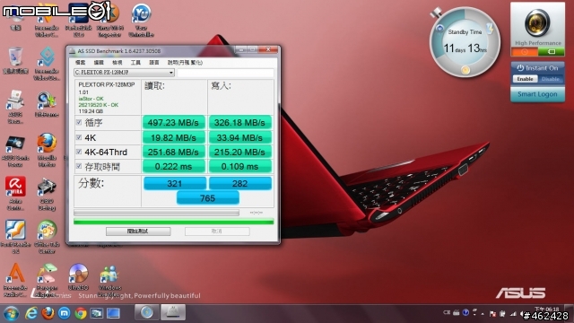This screenshot has width=574, height=323.
Task: Open the LifeFrame webcam shortcut
Action: tap(47, 104)
